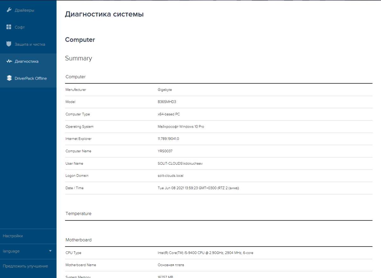This screenshot has width=381, height=278.
Task: Click the Logon Domain label
Action: click(x=77, y=175)
